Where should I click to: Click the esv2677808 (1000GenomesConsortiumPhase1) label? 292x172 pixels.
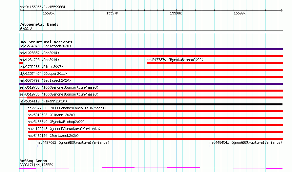(67, 108)
